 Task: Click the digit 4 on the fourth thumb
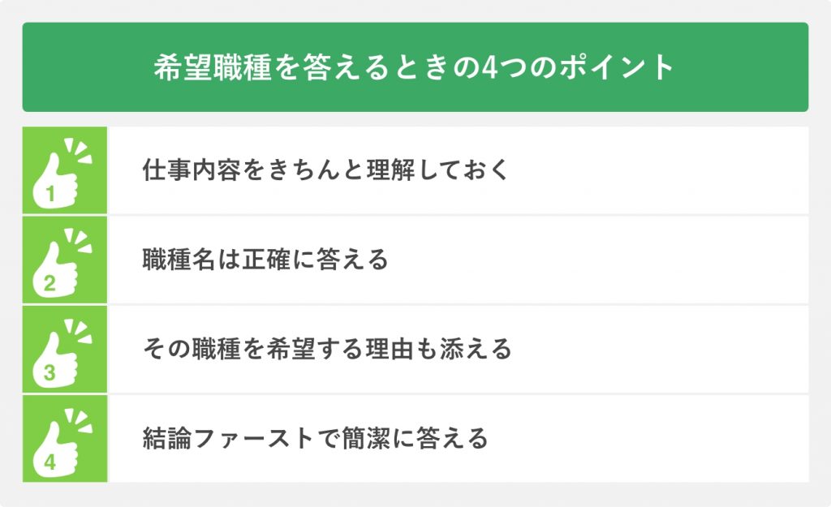(50, 464)
